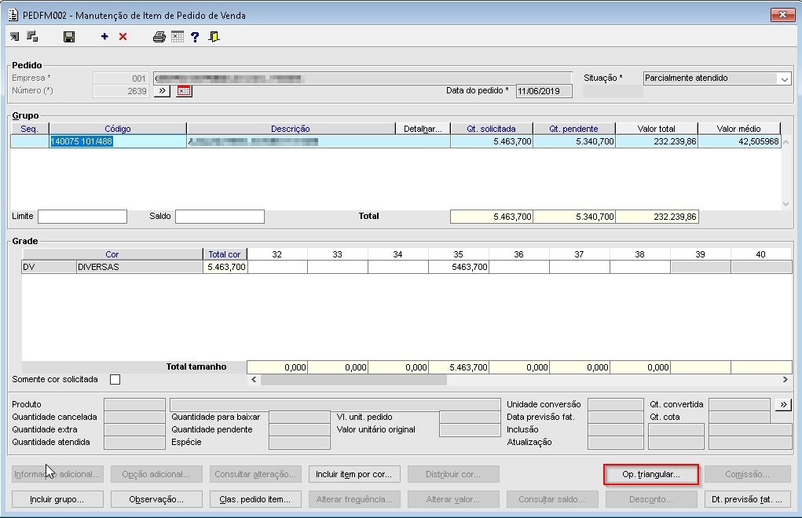Click the yellow exit door icon
This screenshot has width=802, height=518.
[x=214, y=37]
